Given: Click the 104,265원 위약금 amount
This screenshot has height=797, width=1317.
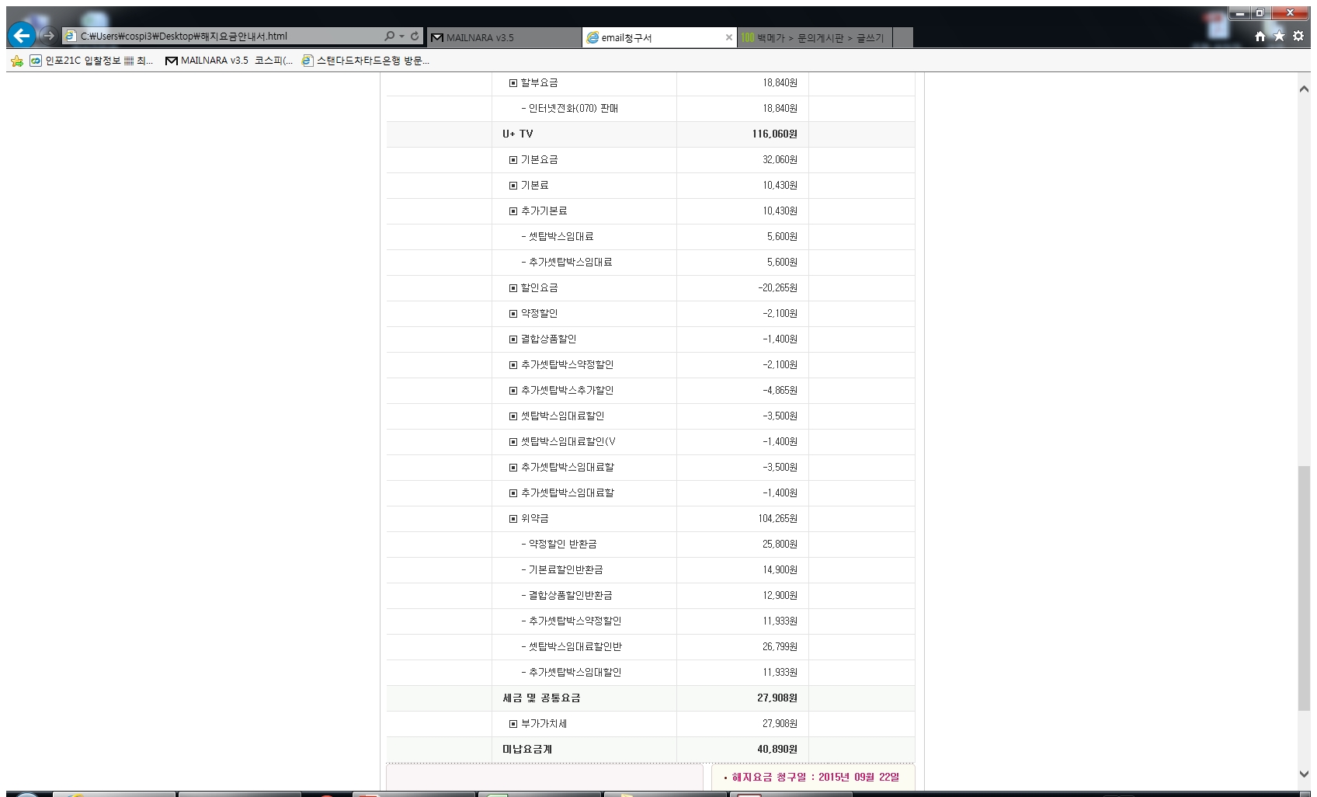Looking at the screenshot, I should point(777,518).
